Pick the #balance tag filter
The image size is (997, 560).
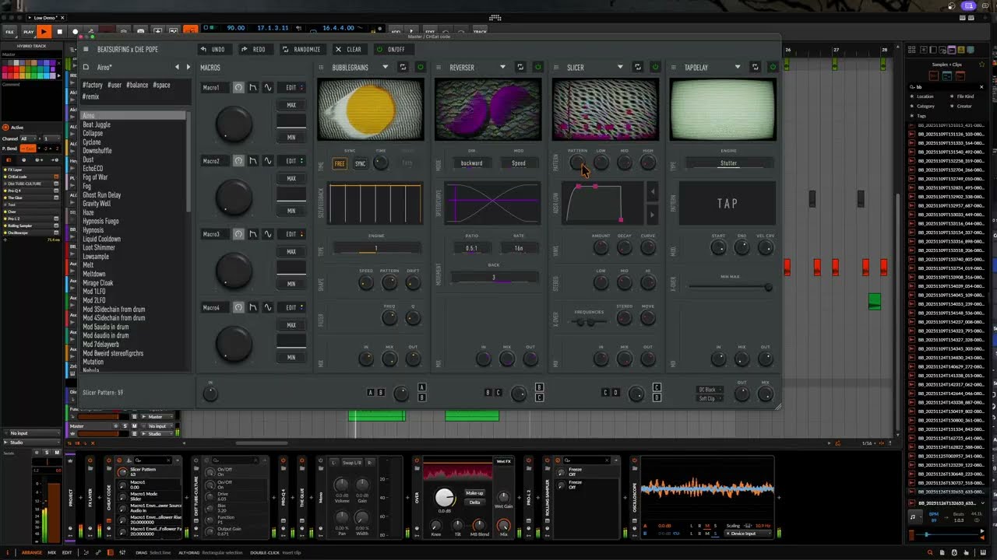pyautogui.click(x=137, y=85)
